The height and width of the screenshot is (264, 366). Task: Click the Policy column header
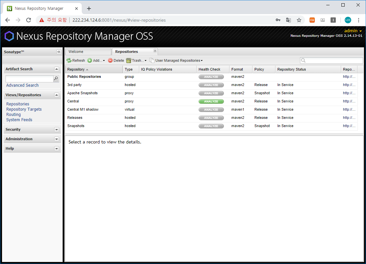point(264,69)
